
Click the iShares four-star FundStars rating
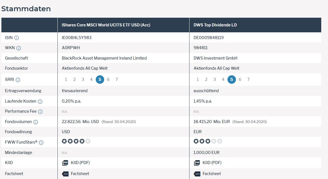click(x=76, y=141)
